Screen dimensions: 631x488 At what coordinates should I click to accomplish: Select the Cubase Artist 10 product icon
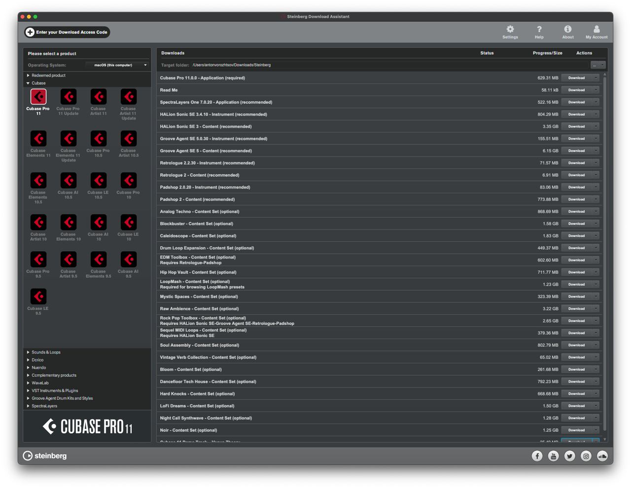pyautogui.click(x=38, y=223)
